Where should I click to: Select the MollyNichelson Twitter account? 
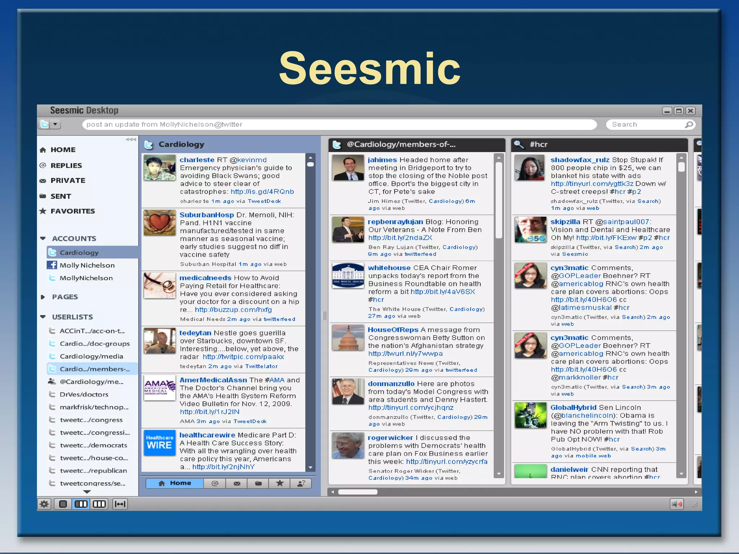click(86, 278)
